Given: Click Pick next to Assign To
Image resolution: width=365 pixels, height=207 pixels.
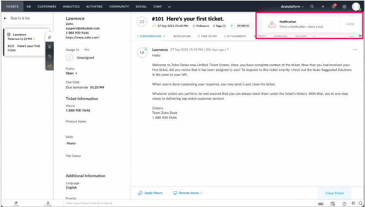Looking at the screenshot, I should 87,50.
